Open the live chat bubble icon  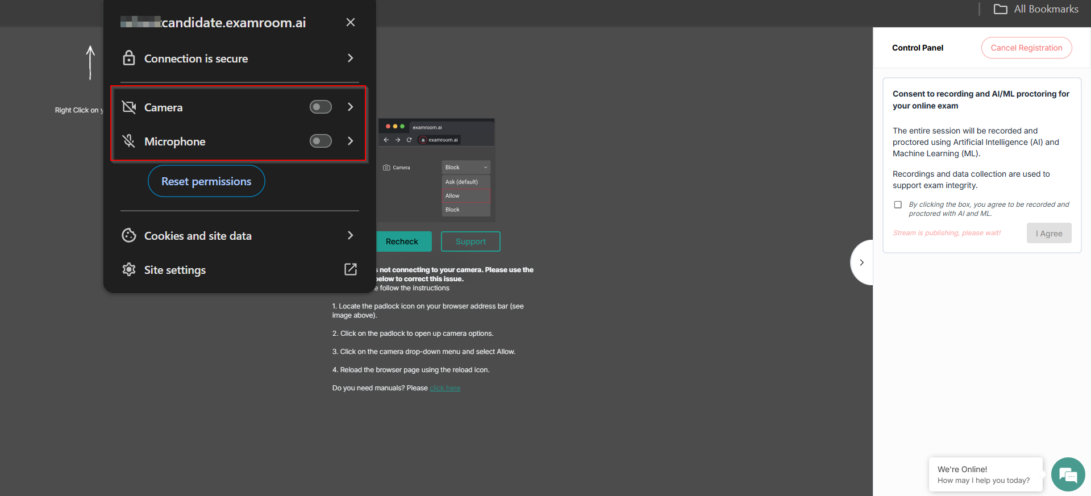[x=1068, y=474]
